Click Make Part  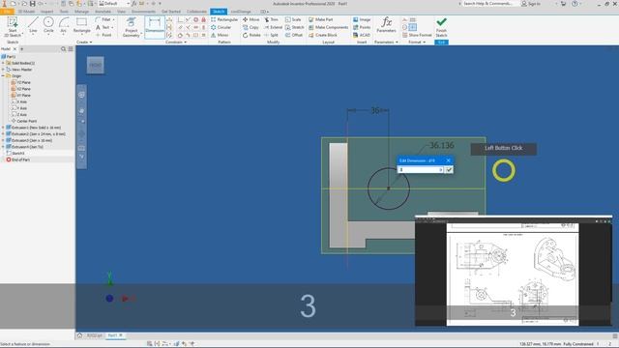pos(320,19)
